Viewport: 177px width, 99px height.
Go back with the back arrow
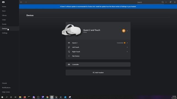pos(21,2)
